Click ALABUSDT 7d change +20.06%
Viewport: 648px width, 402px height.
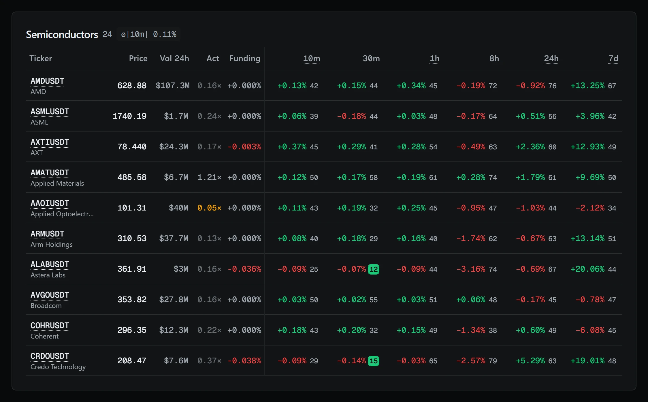coord(587,269)
